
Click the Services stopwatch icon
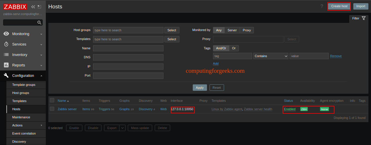(6, 44)
